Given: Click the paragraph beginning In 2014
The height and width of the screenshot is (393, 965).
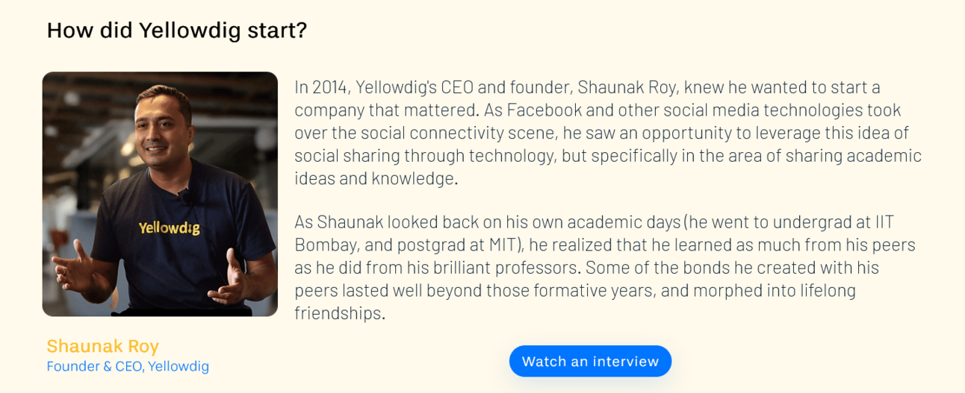Looking at the screenshot, I should [608, 133].
